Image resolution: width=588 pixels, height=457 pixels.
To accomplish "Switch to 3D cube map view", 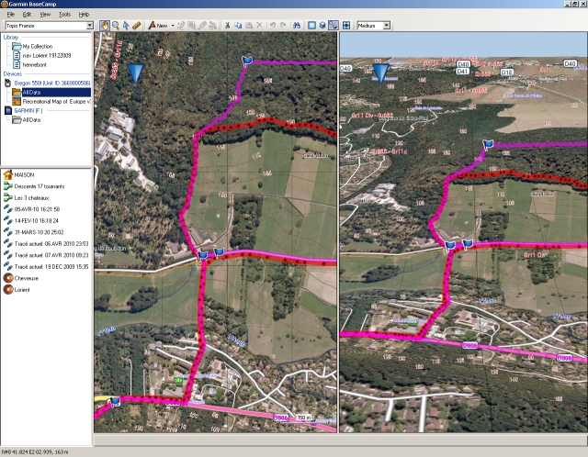I will pos(322,26).
